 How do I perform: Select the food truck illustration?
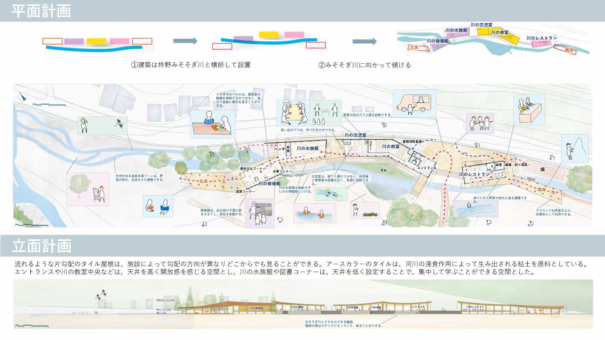pyautogui.click(x=414, y=103)
